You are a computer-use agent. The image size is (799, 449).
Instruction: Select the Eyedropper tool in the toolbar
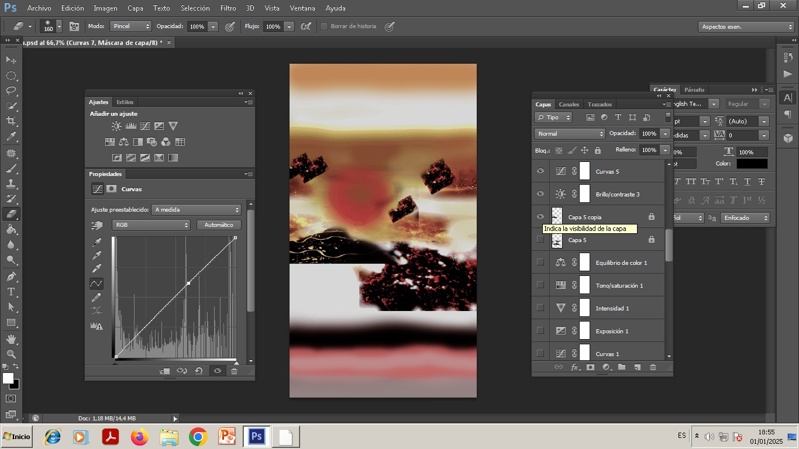(x=11, y=137)
